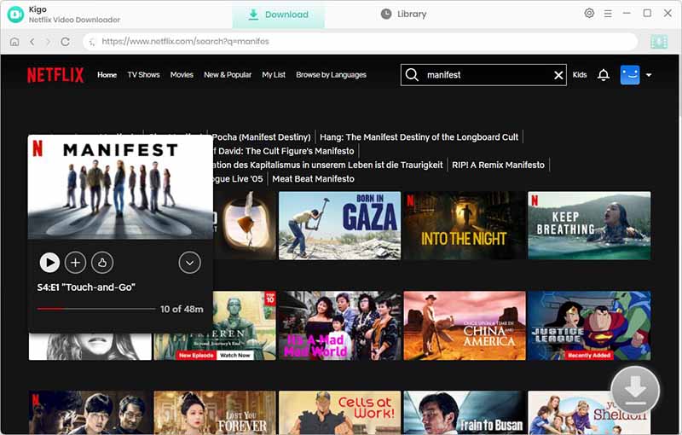Switch to the Download tab

pos(279,14)
